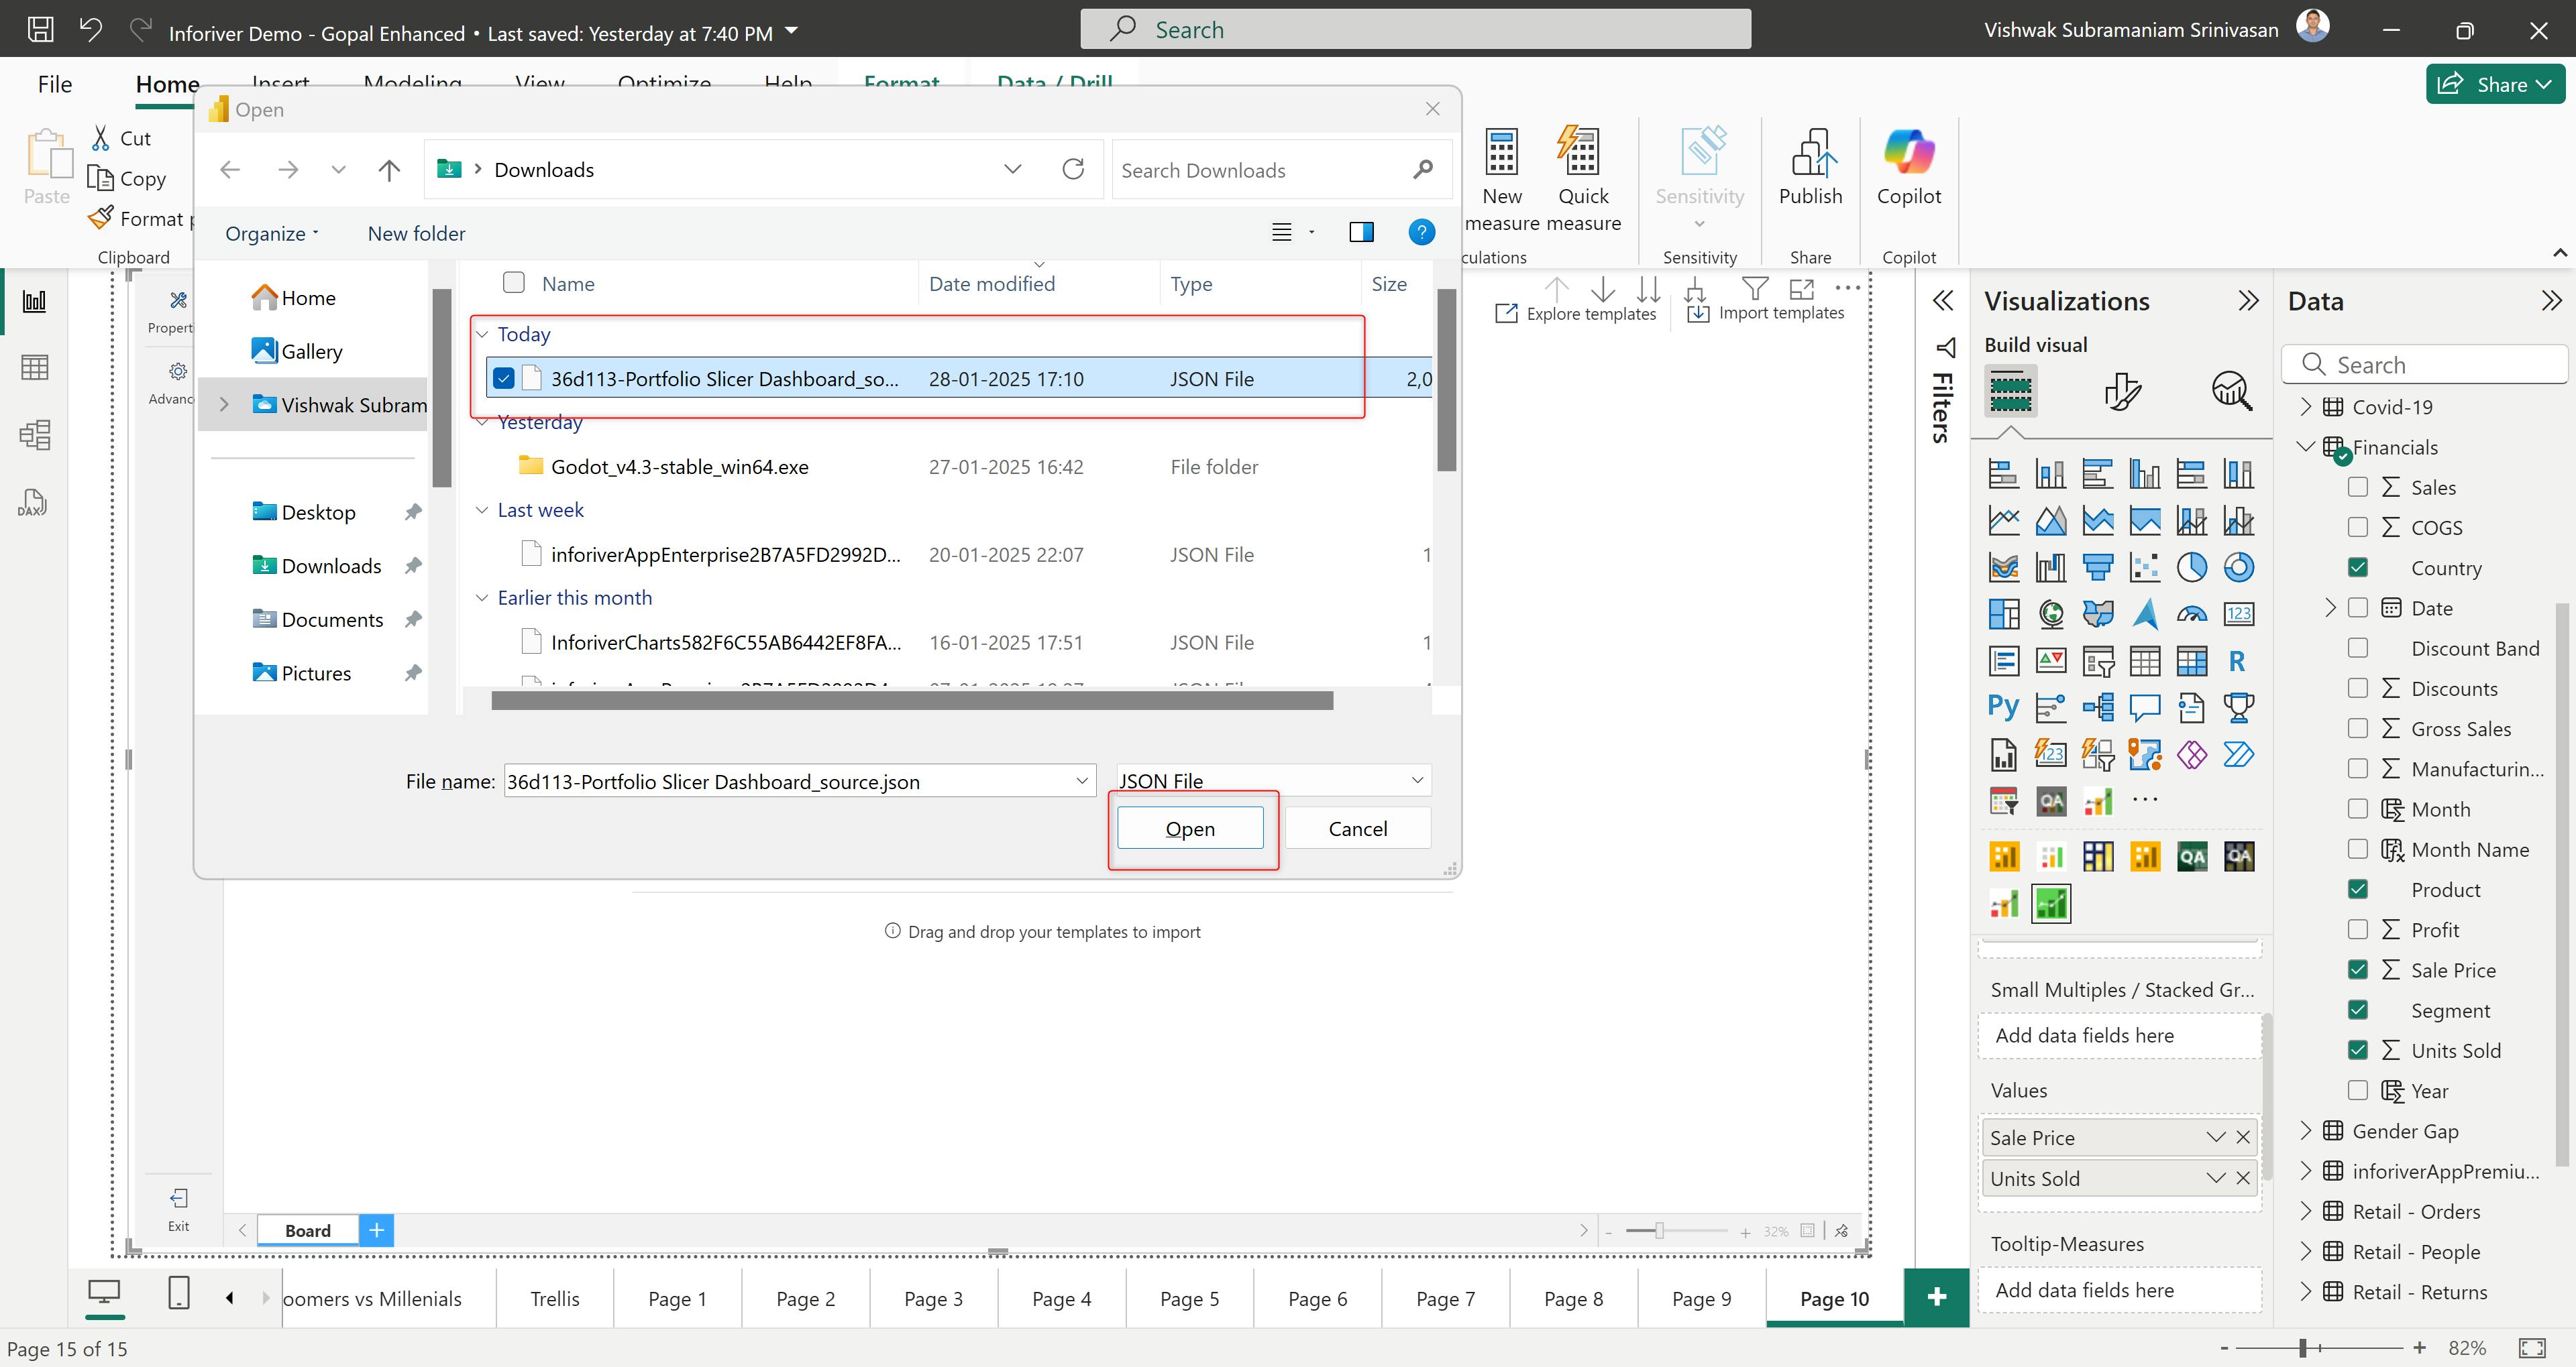This screenshot has height=1367, width=2576.
Task: Switch to Page 9 tab
Action: (1701, 1298)
